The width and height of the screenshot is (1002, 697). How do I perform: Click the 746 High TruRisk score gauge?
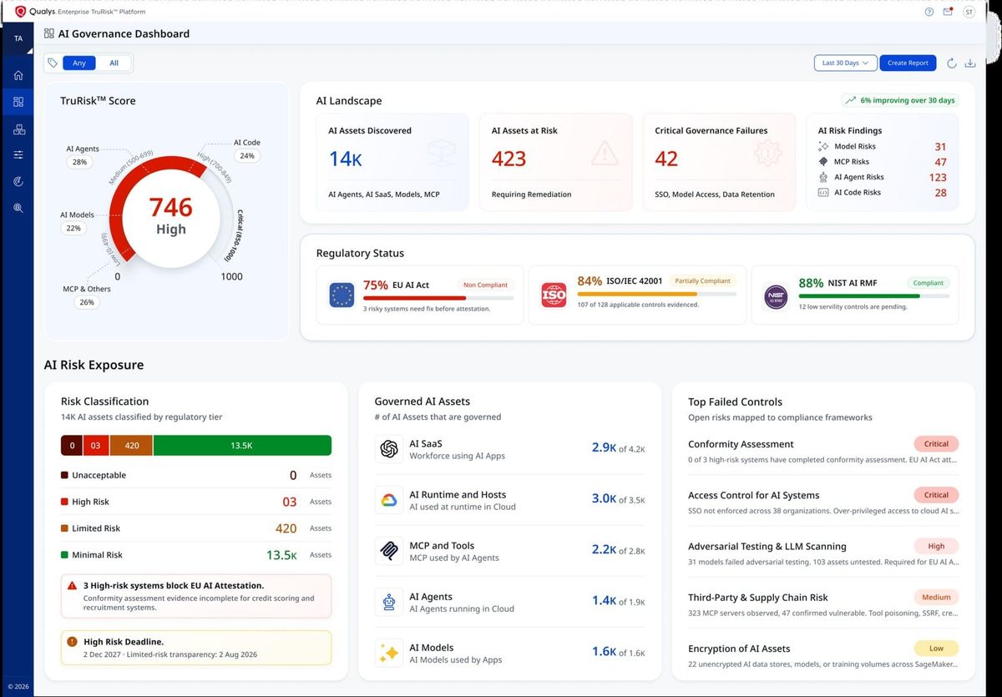click(x=170, y=215)
